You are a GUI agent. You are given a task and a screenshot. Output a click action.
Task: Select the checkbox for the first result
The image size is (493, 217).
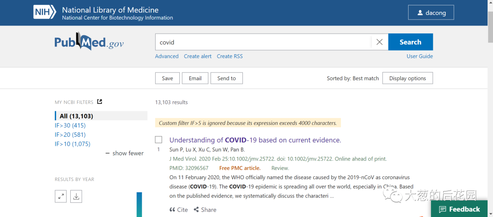click(158, 139)
